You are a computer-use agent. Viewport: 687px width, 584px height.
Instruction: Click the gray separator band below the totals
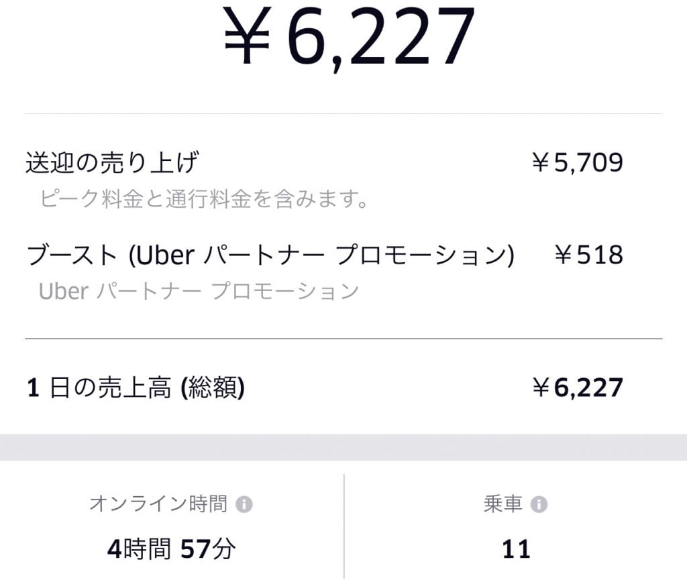pyautogui.click(x=343, y=447)
